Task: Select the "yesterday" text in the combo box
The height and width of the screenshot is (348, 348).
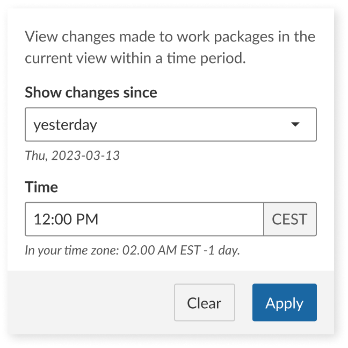Action: click(66, 125)
